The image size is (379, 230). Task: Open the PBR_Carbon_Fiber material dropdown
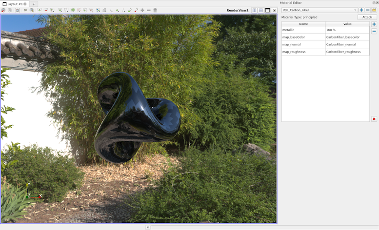pos(319,10)
